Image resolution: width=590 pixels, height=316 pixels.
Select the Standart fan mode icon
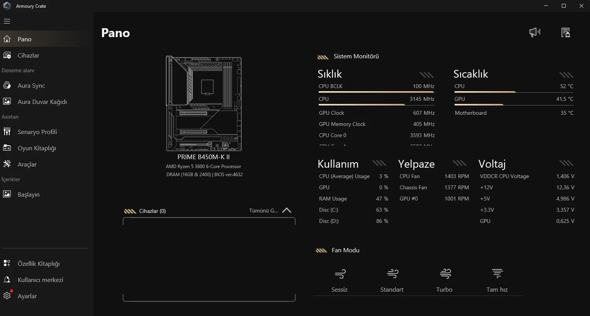click(392, 274)
